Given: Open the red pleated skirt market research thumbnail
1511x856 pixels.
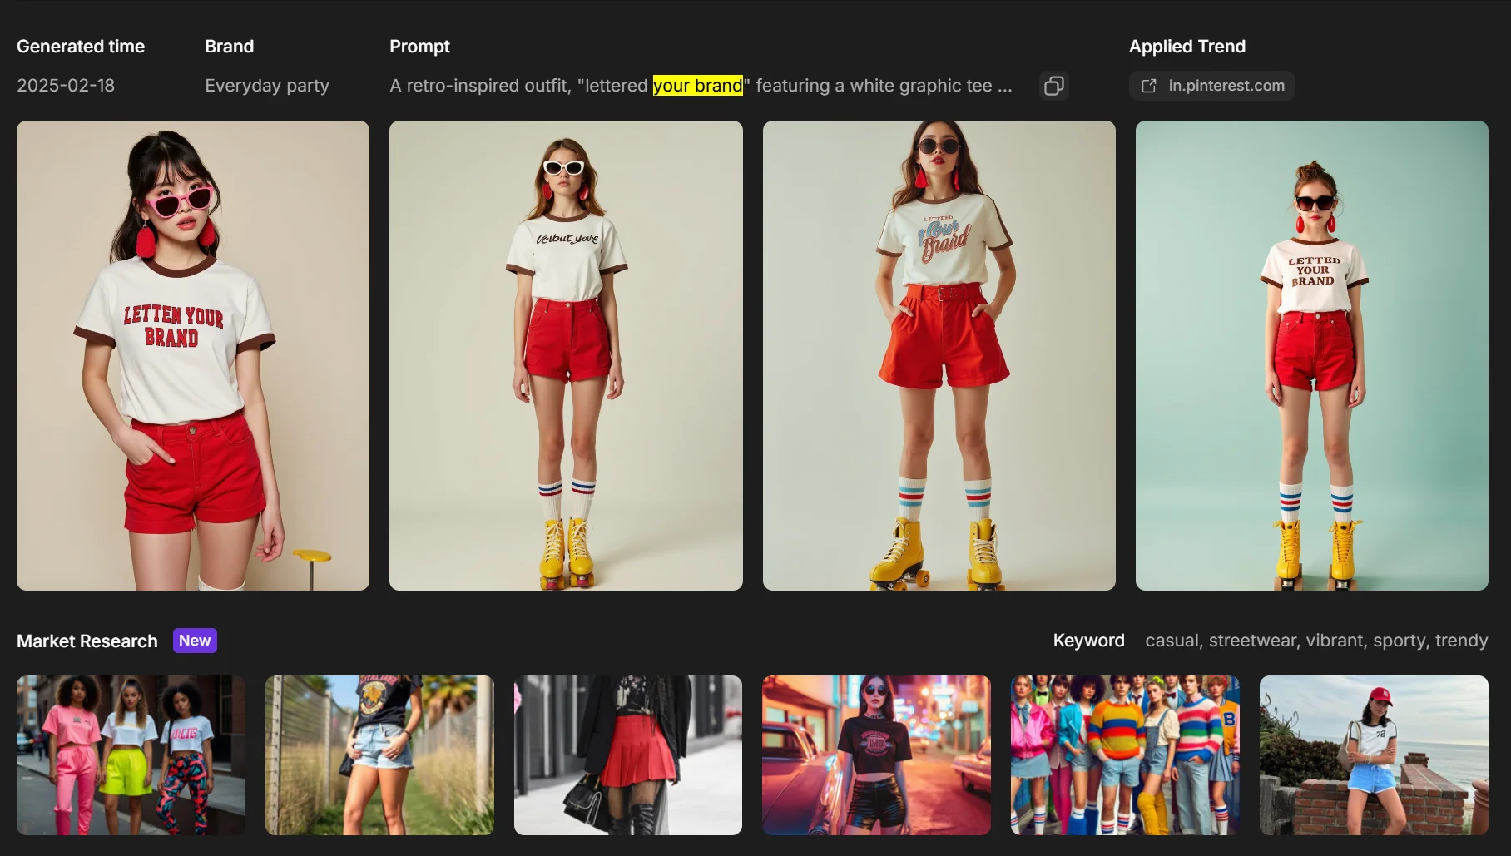Looking at the screenshot, I should coord(627,755).
